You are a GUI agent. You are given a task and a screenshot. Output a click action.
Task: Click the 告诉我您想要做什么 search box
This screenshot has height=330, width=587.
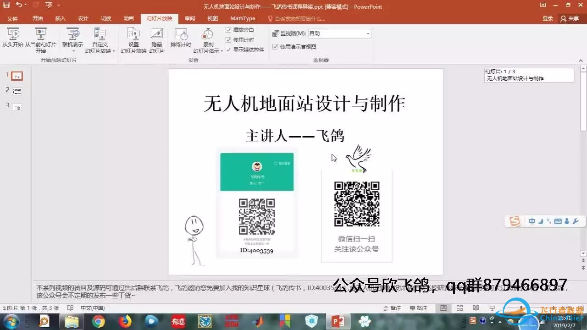(x=297, y=19)
